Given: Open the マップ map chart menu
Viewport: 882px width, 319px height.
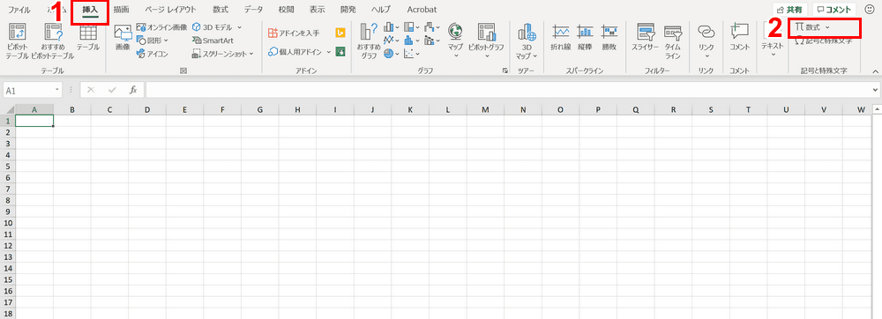Looking at the screenshot, I should [x=455, y=41].
